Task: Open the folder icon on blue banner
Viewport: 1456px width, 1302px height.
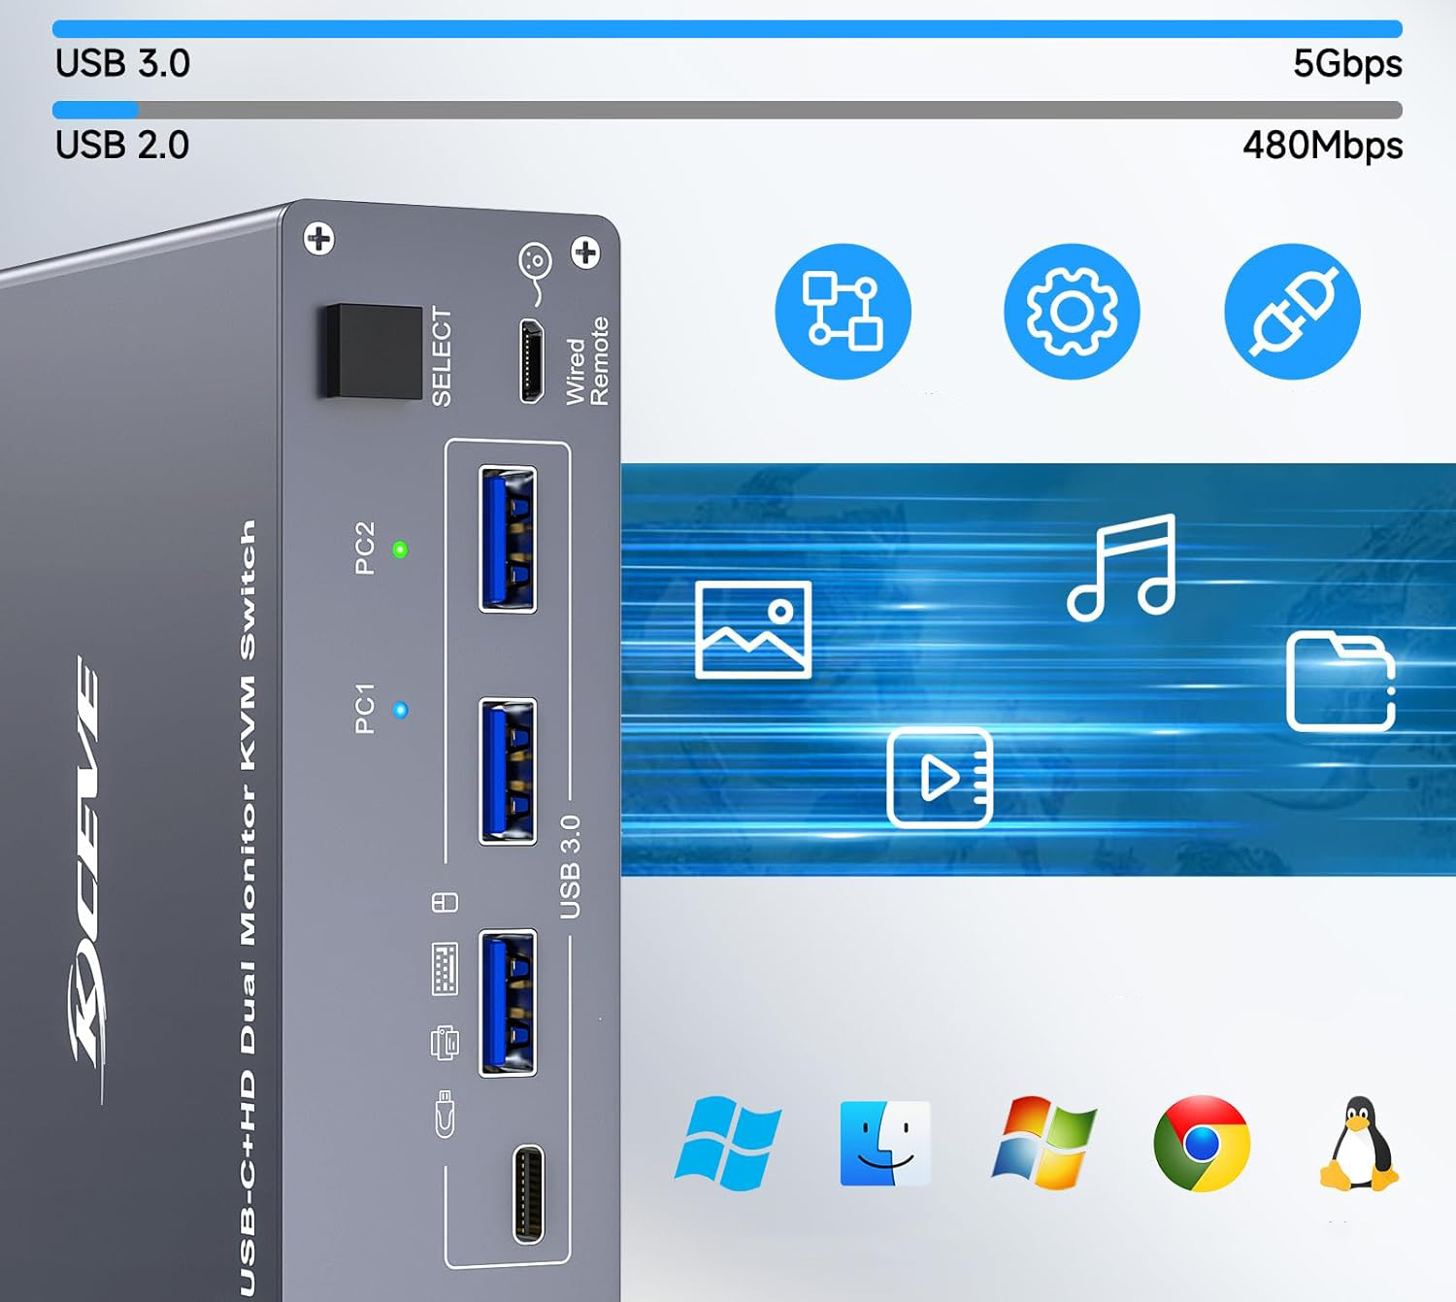Action: coord(1340,681)
